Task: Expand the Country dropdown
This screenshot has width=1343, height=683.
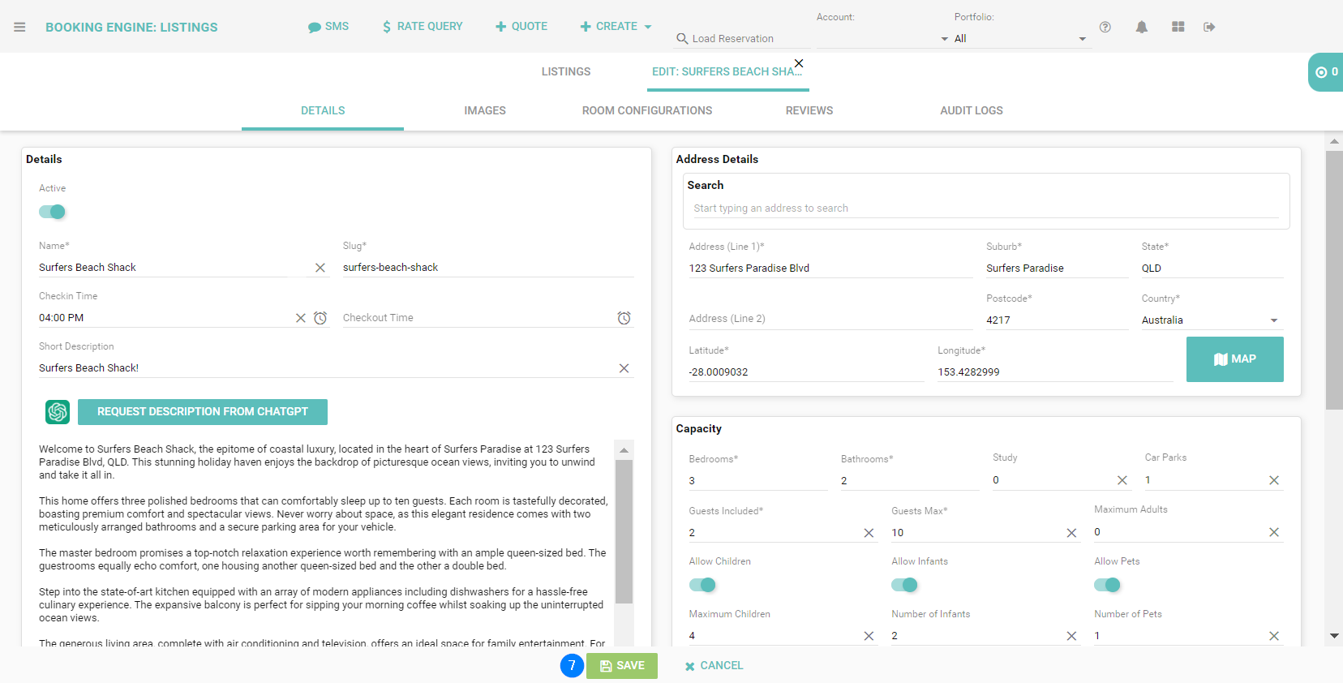Action: click(1273, 320)
